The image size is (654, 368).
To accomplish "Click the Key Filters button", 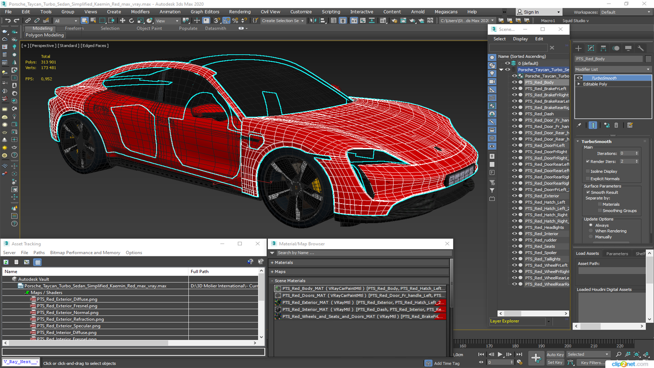I will coord(593,363).
